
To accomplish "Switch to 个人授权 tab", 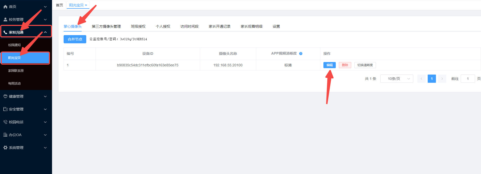I will click(163, 26).
